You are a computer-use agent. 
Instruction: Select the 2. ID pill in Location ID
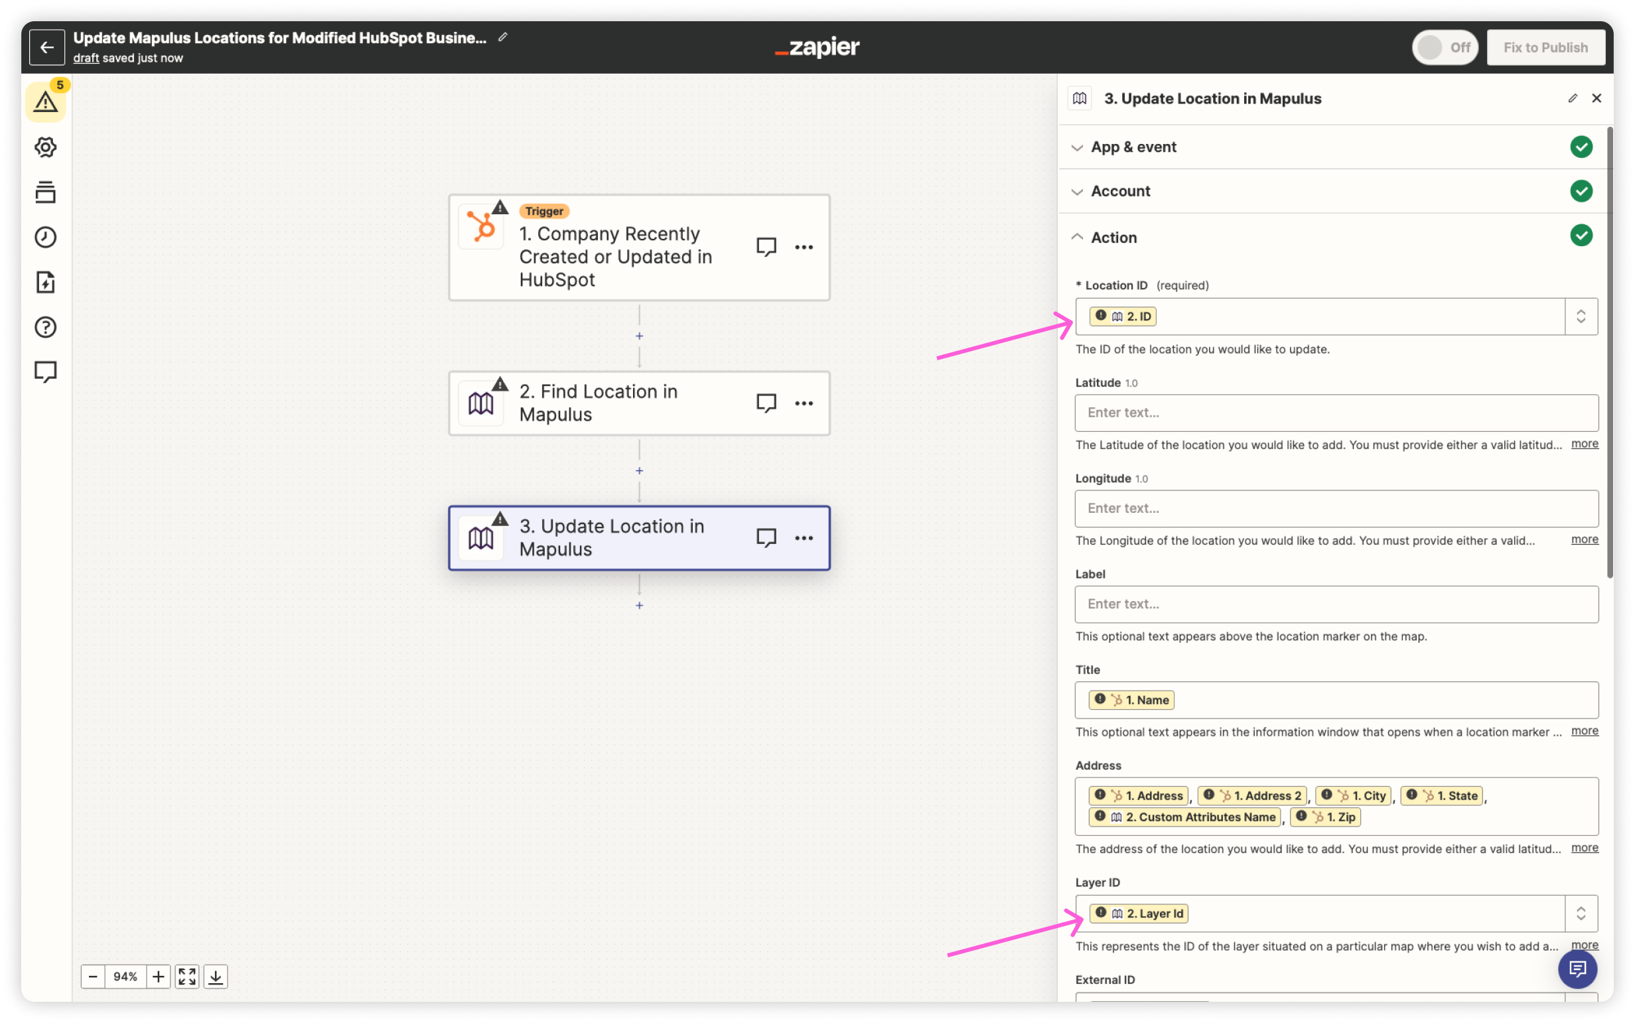(x=1123, y=316)
